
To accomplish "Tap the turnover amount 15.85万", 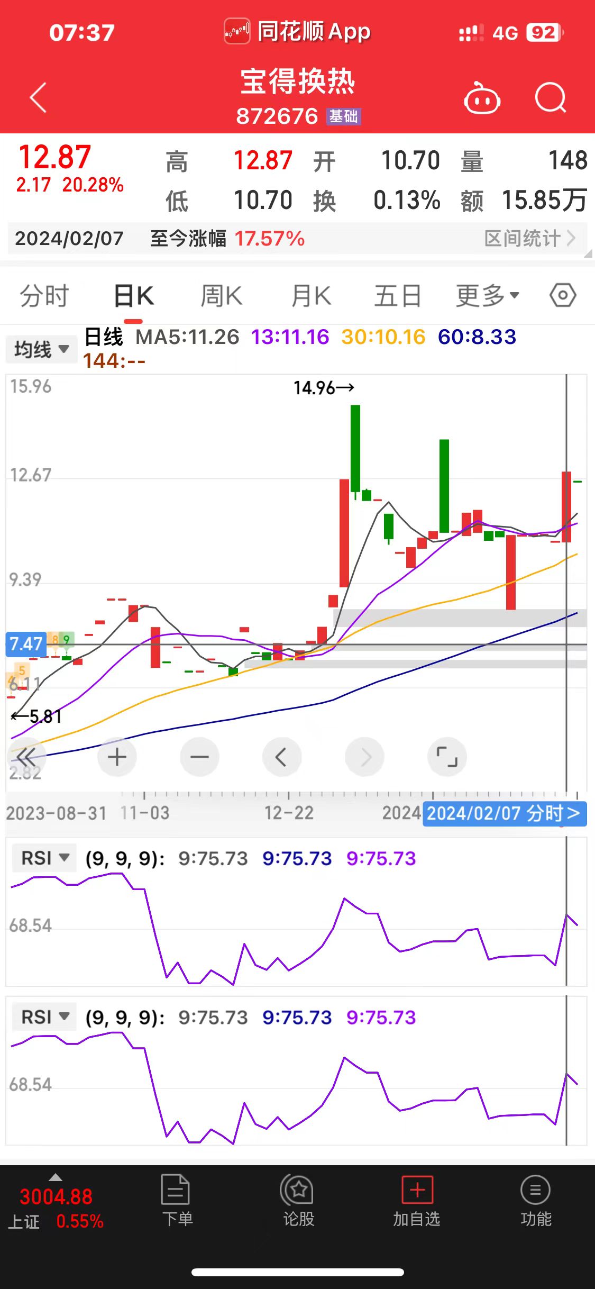I will coord(544,201).
